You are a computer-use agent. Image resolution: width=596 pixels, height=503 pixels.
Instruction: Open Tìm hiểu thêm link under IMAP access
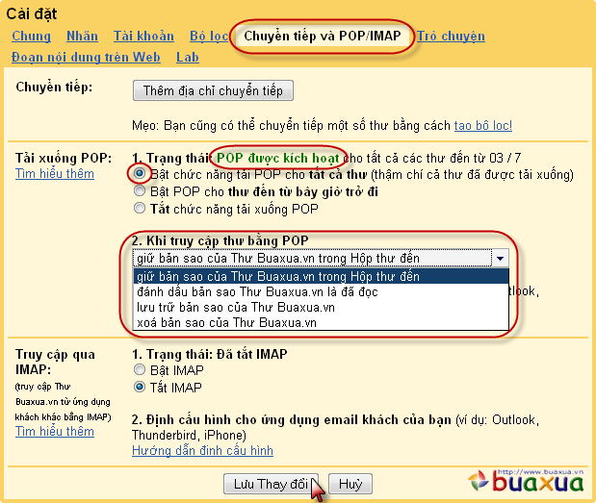[x=55, y=431]
